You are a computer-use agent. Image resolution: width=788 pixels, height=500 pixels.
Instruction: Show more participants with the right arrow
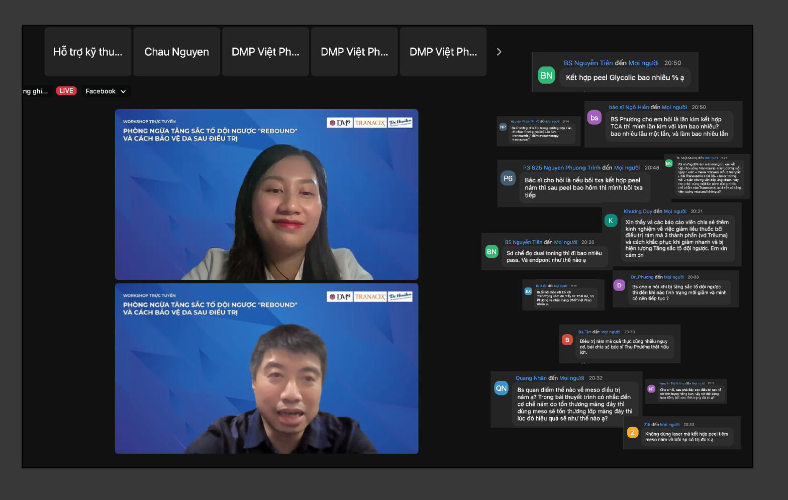click(x=499, y=52)
